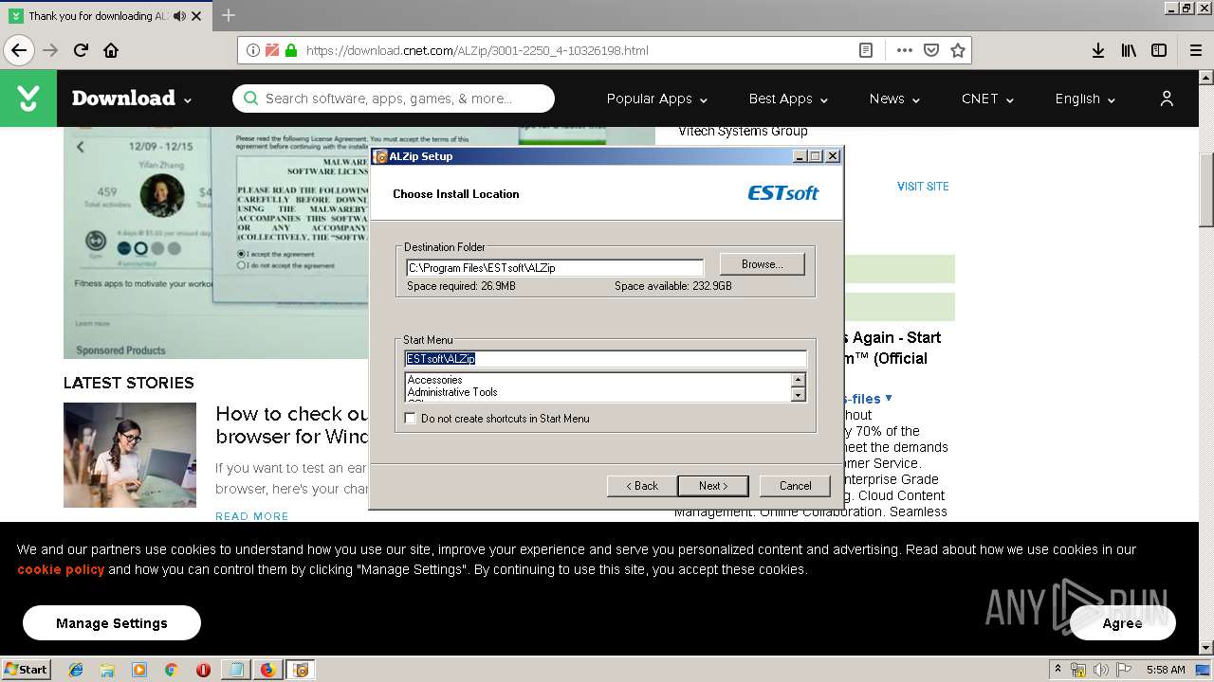Open the Popular Apps dropdown

coord(657,99)
